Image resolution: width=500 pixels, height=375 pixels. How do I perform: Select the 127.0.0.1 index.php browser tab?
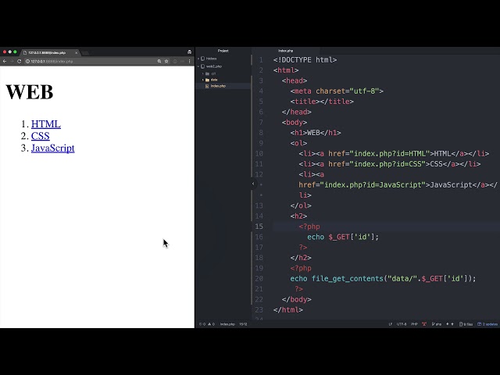pos(49,52)
